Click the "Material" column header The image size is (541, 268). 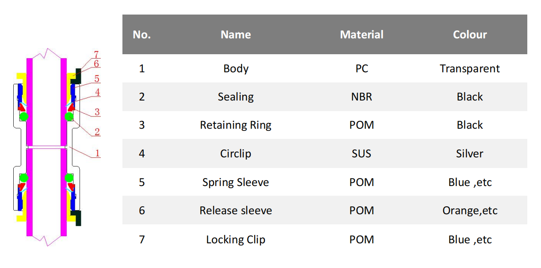(x=362, y=35)
